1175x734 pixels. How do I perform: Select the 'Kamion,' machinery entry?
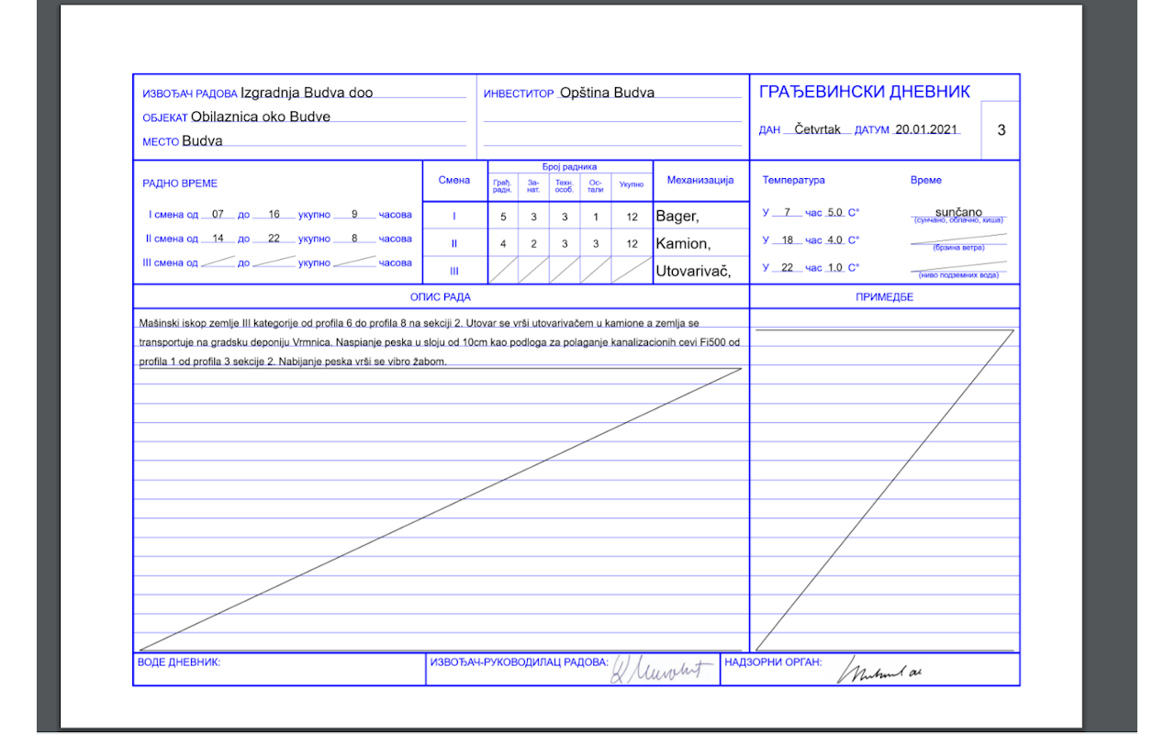pos(682,244)
